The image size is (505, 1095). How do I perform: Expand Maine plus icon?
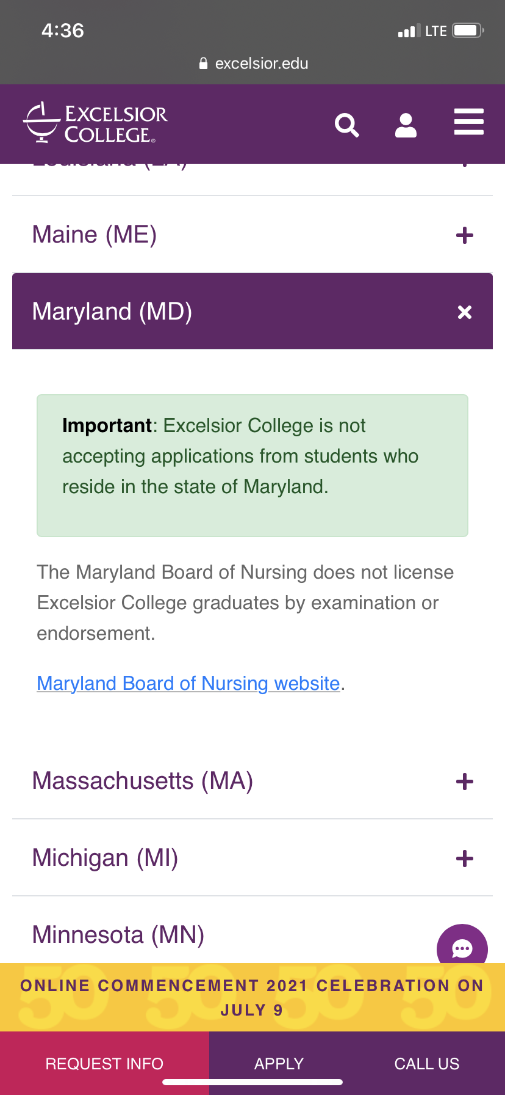(465, 235)
